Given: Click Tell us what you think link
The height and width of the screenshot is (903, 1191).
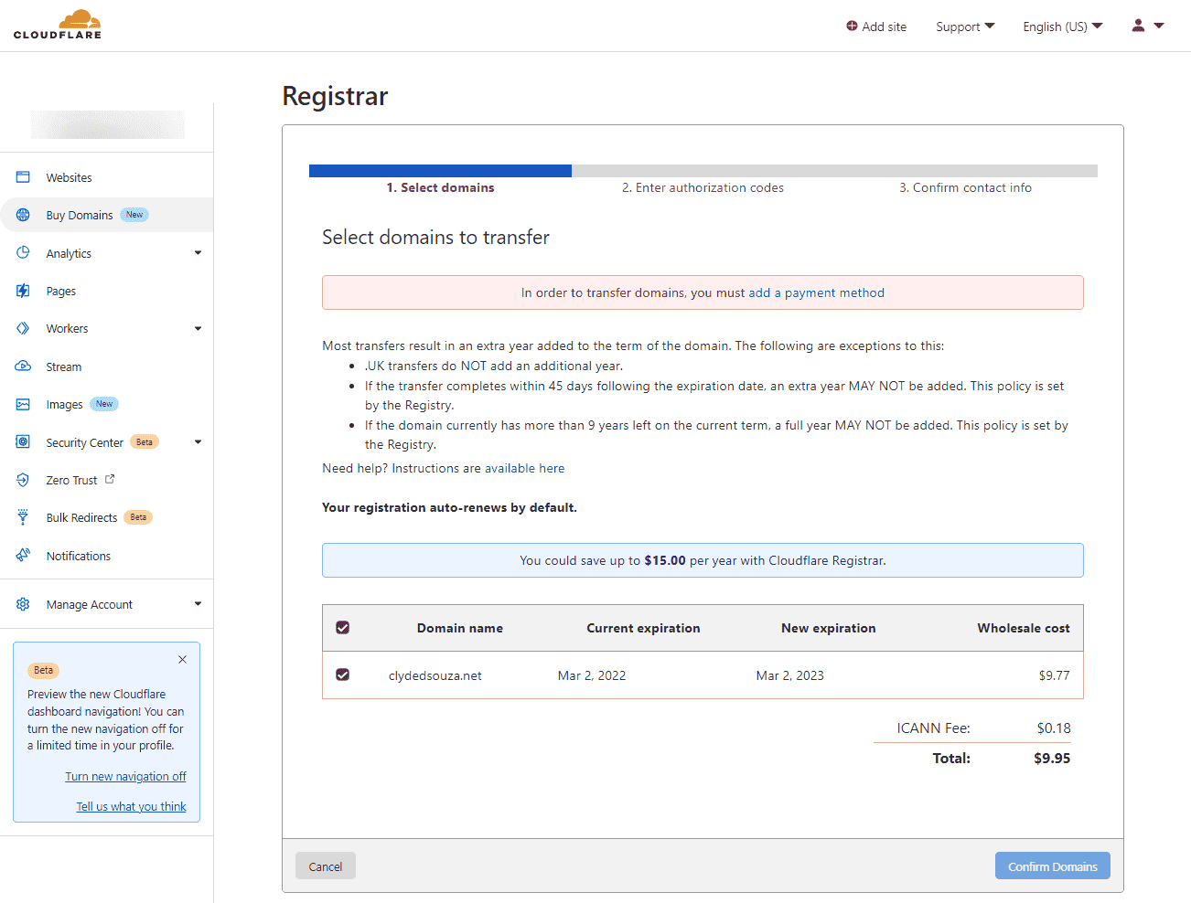Looking at the screenshot, I should click(x=131, y=806).
